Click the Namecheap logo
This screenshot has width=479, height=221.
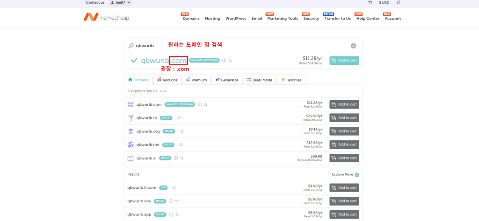click(x=107, y=17)
